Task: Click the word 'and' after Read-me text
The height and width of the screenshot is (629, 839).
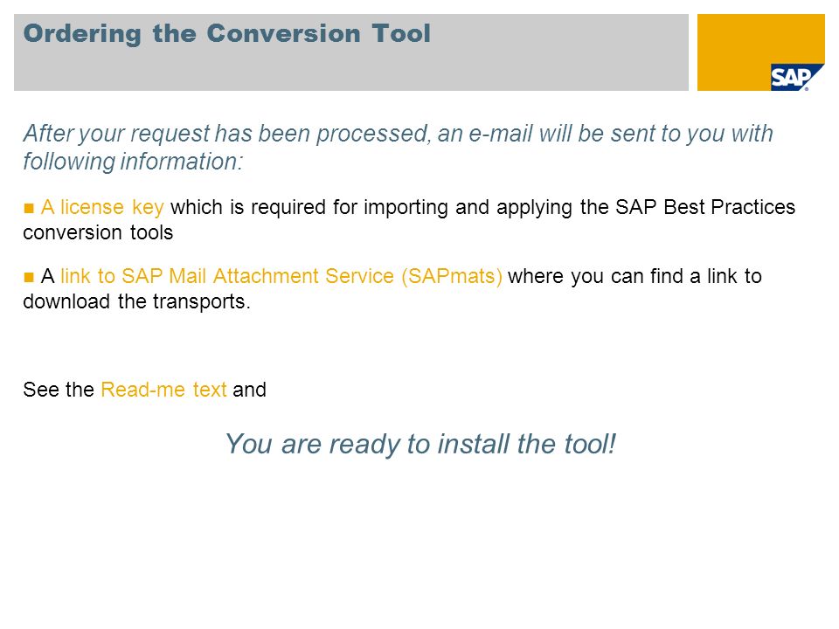Action: [249, 390]
